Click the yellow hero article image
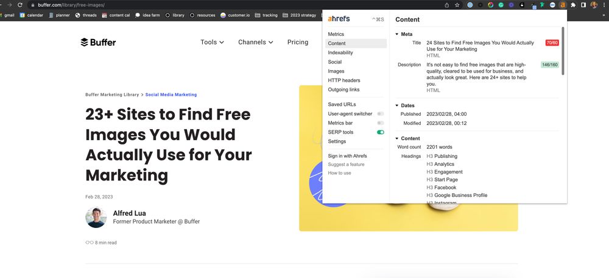 pyautogui.click(x=409, y=217)
